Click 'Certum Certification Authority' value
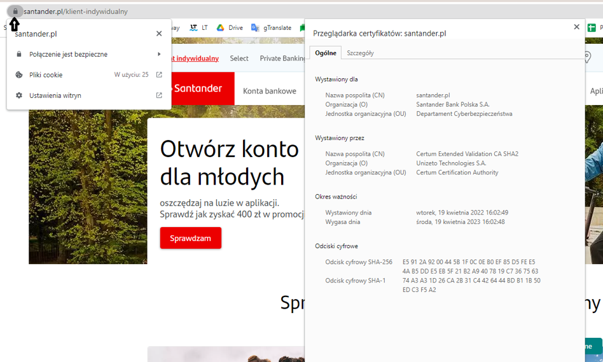Image resolution: width=603 pixels, height=362 pixels. click(457, 172)
